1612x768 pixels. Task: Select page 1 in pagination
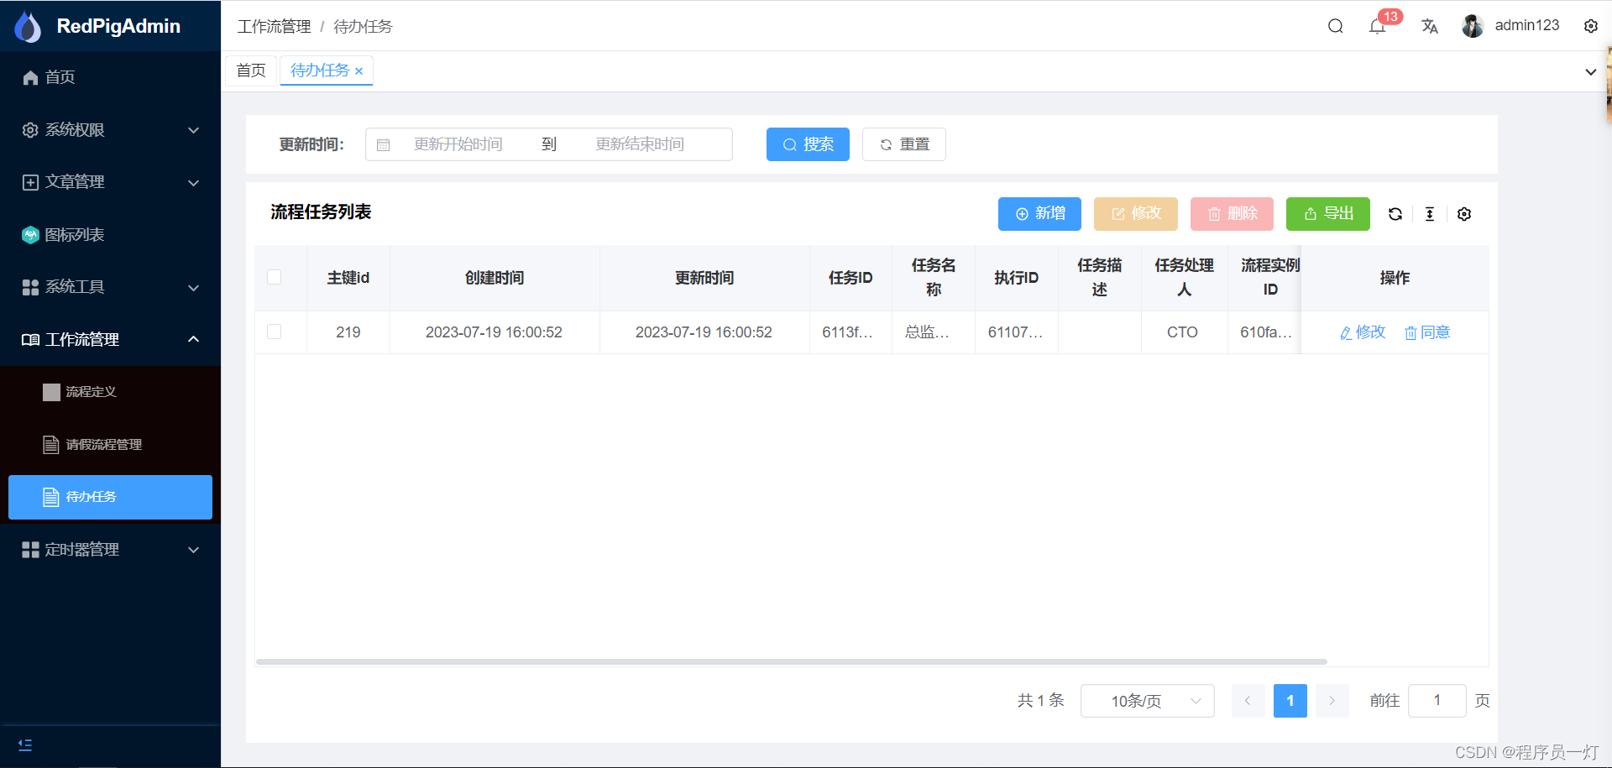coord(1290,701)
